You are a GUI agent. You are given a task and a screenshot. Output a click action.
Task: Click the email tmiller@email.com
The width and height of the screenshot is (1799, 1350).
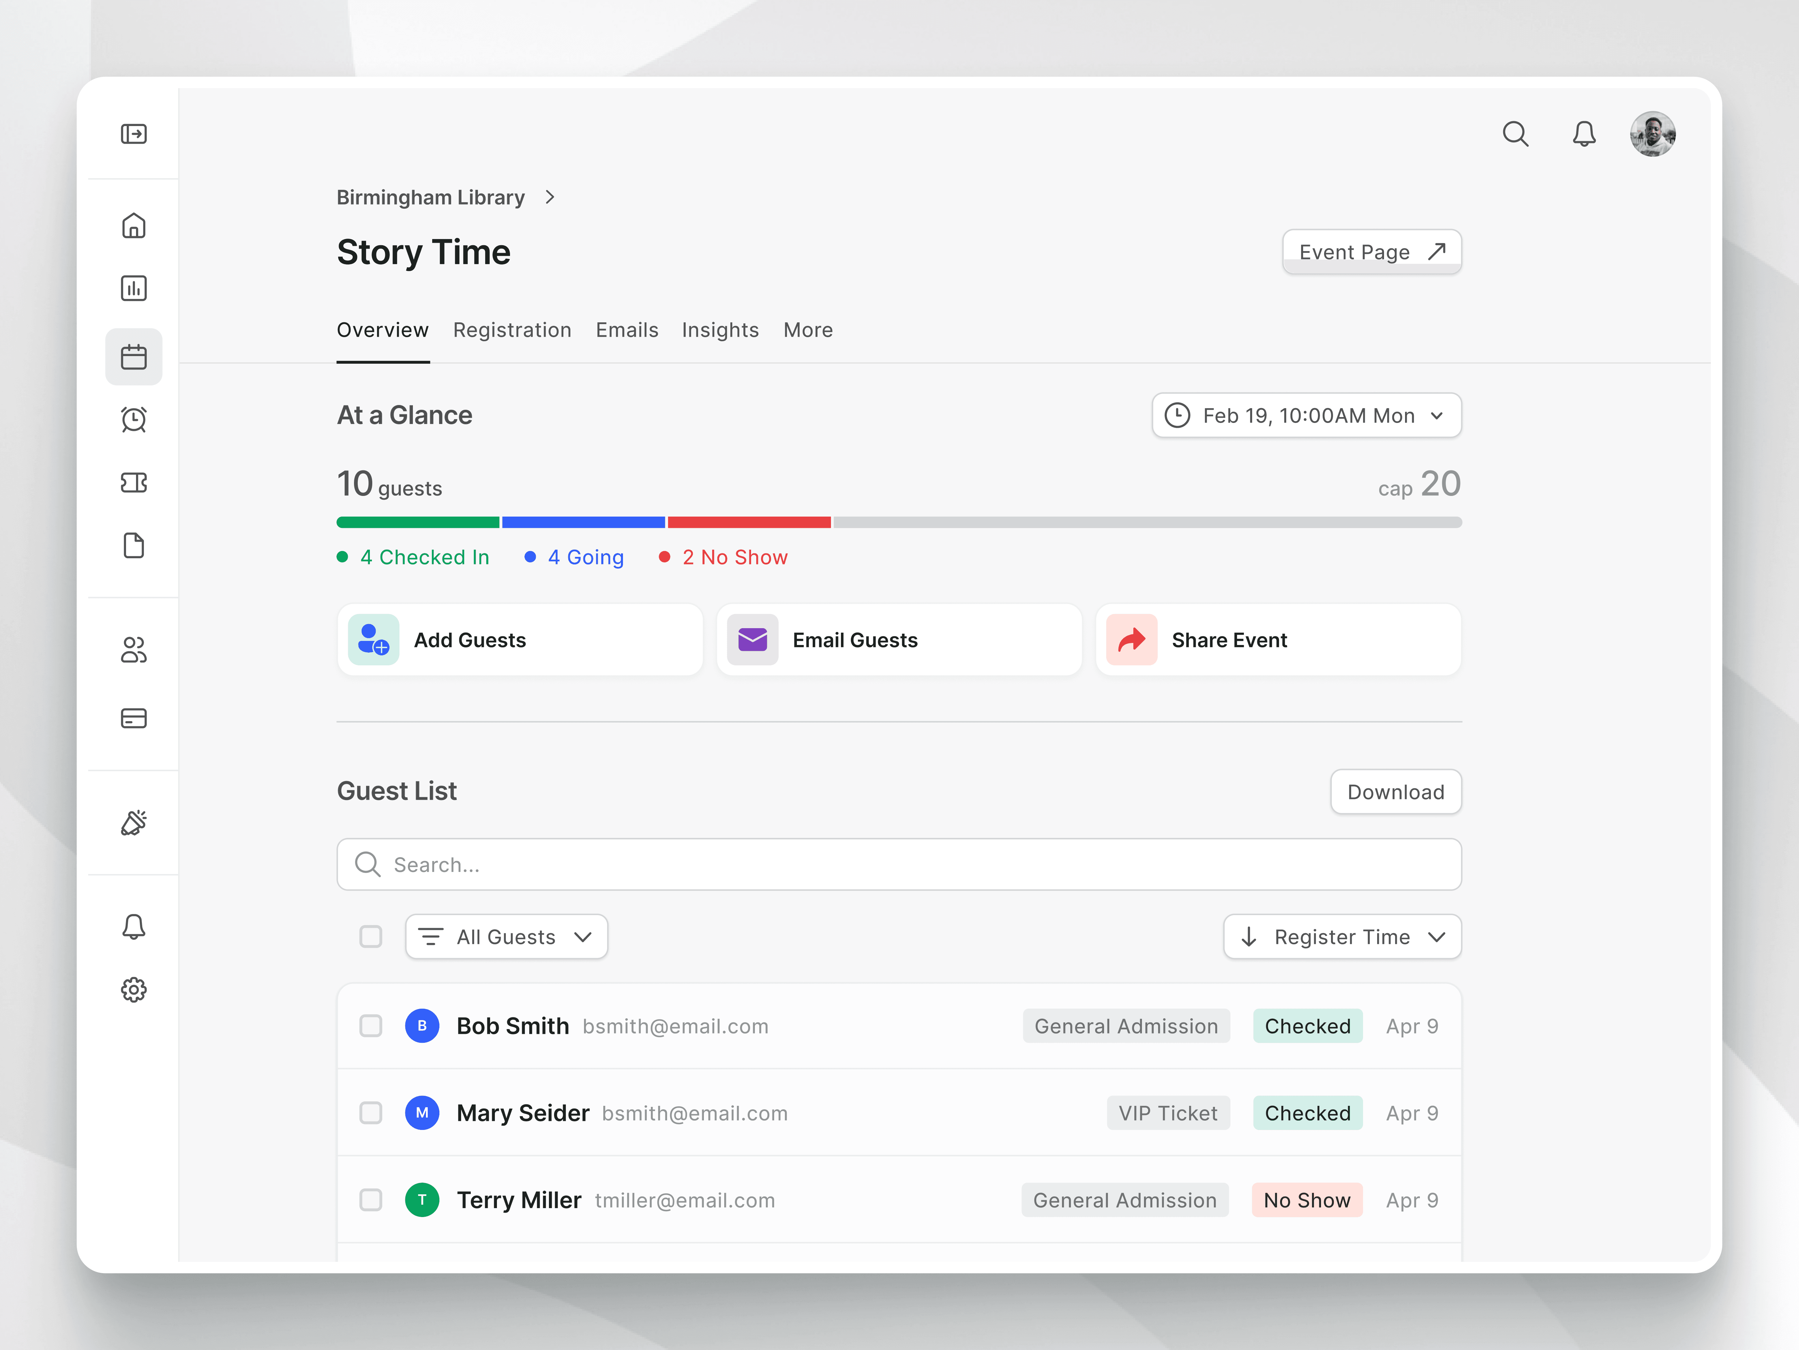685,1200
